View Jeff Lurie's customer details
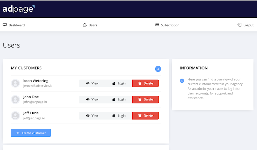Screen dimensions: 257x150 pos(92,116)
